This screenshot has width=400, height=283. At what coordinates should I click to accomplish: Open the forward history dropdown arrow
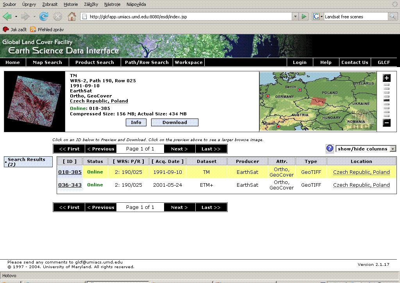point(34,17)
